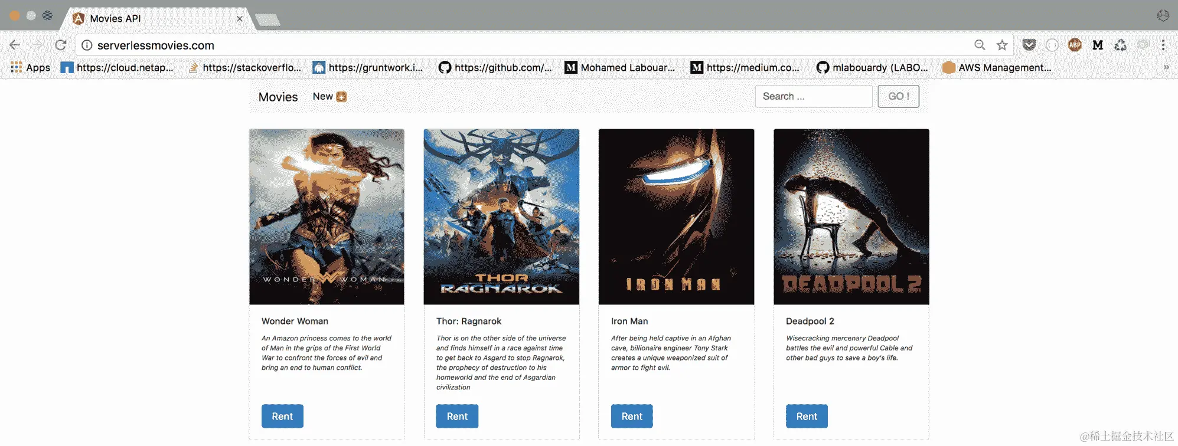Open the Pocket extension icon
This screenshot has height=446, width=1178.
coord(1029,45)
